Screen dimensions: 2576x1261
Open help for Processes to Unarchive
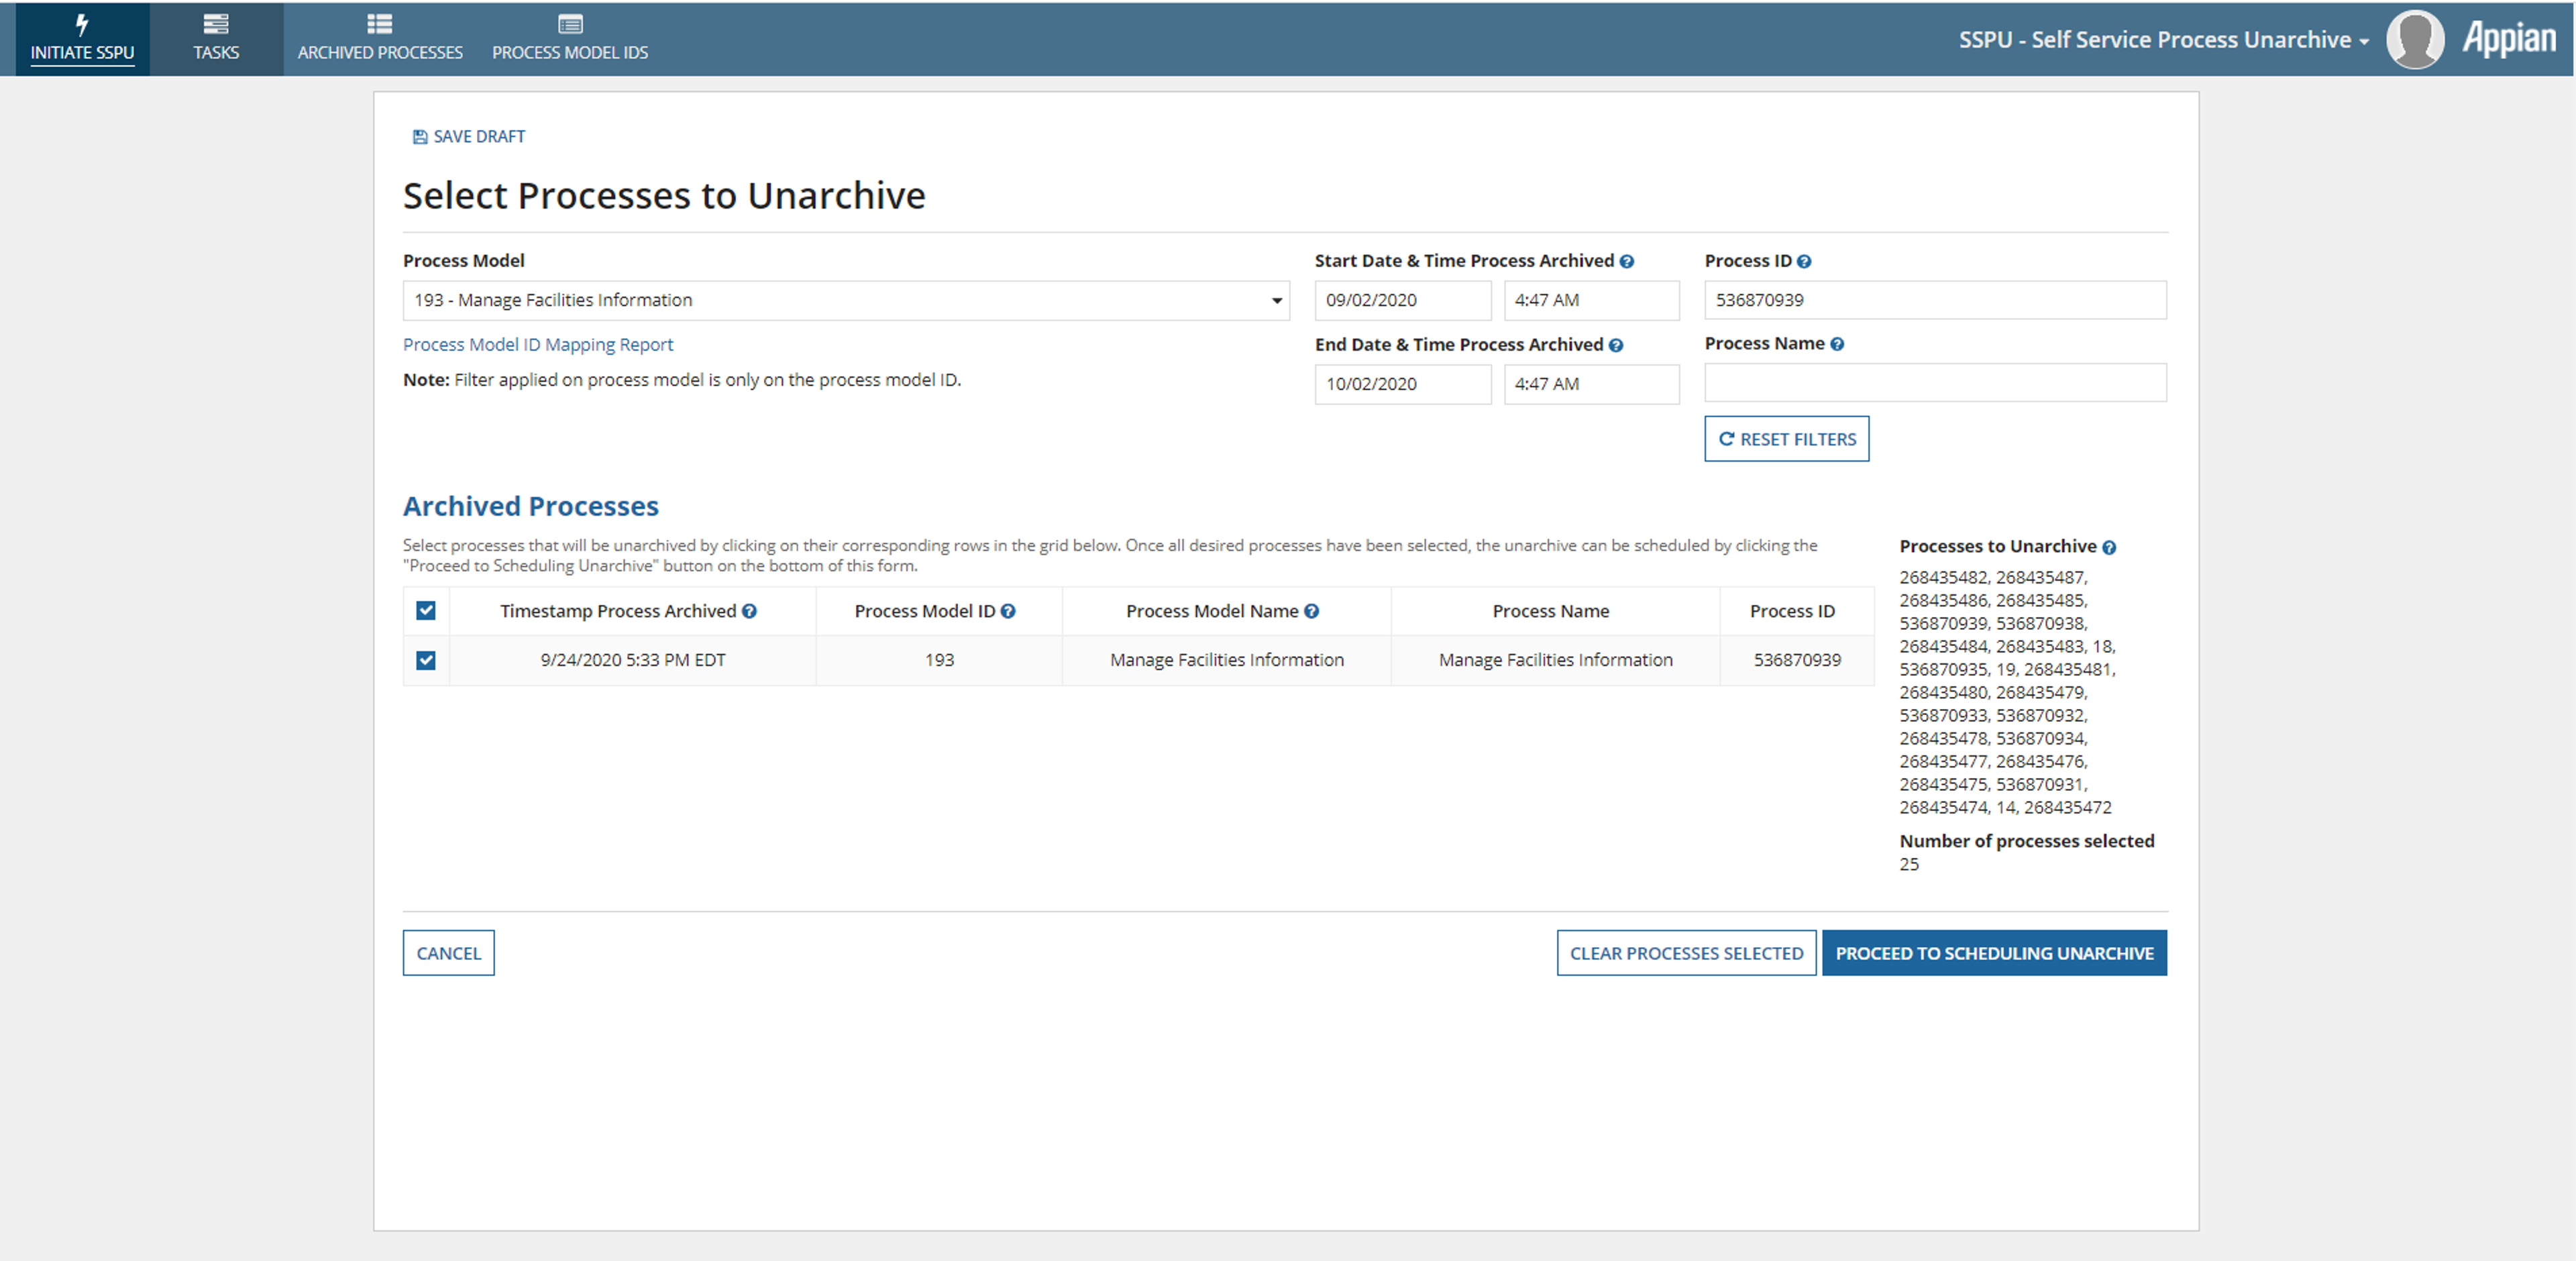click(2109, 547)
